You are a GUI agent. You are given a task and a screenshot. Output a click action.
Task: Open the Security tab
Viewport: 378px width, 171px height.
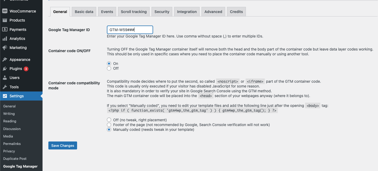click(162, 12)
